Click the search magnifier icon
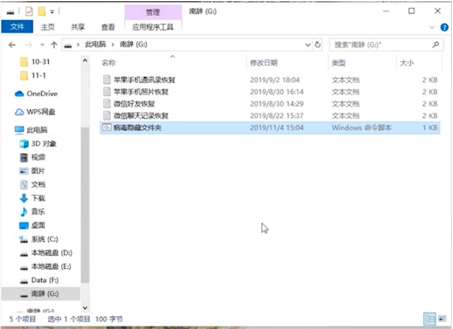 (x=436, y=44)
